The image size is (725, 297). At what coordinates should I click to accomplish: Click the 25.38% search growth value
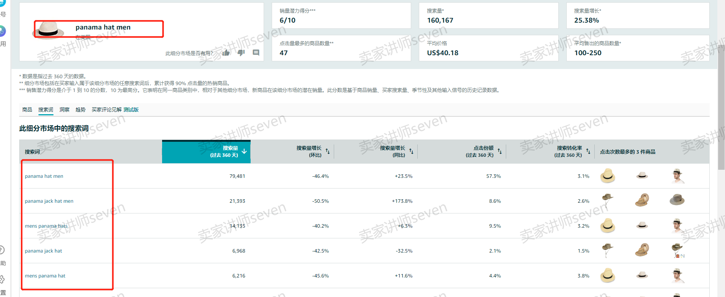586,20
